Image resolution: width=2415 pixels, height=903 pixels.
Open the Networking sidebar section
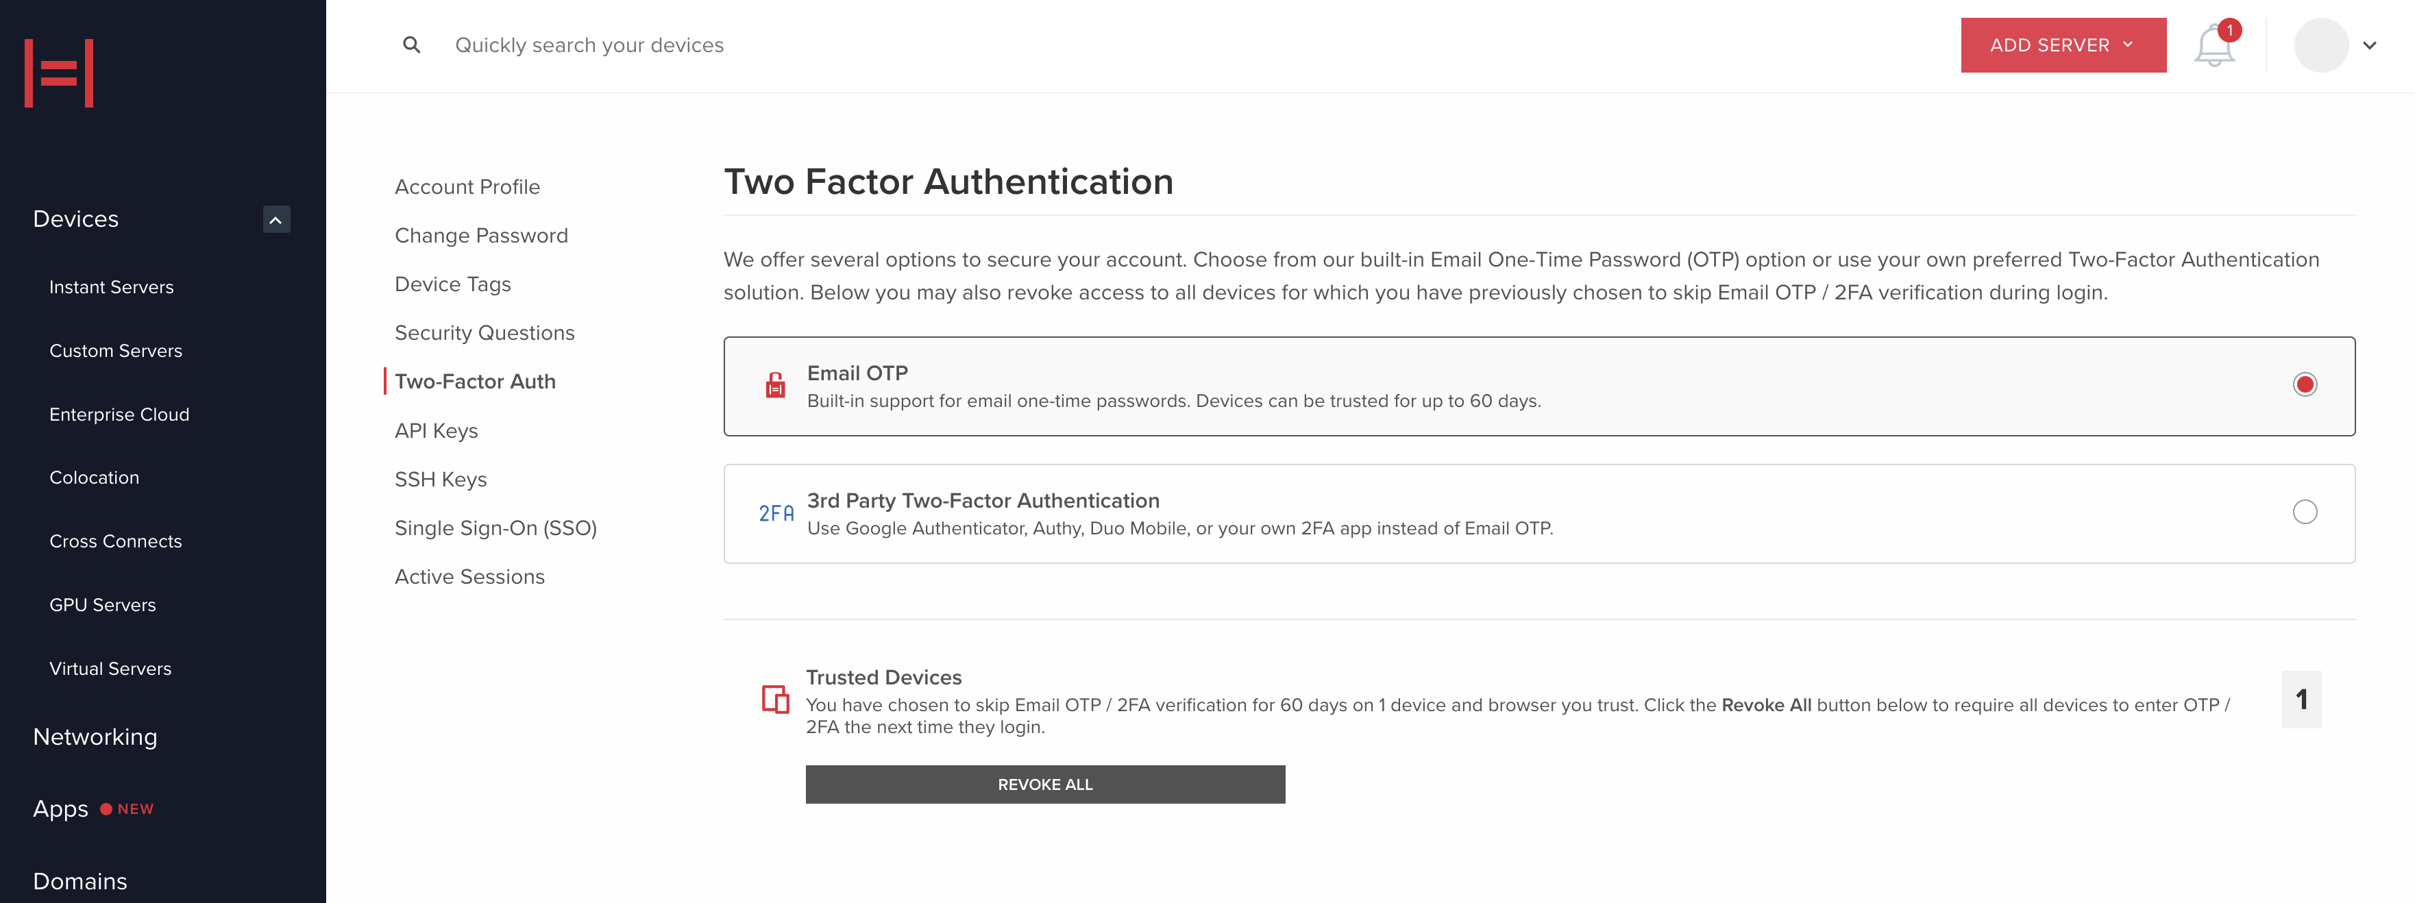click(95, 737)
